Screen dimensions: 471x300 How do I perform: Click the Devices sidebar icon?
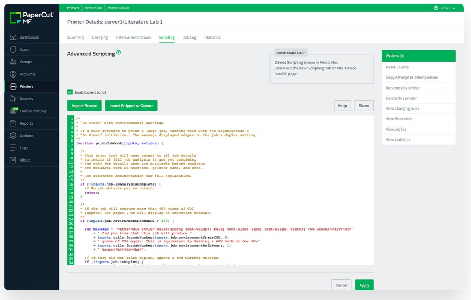(x=13, y=99)
